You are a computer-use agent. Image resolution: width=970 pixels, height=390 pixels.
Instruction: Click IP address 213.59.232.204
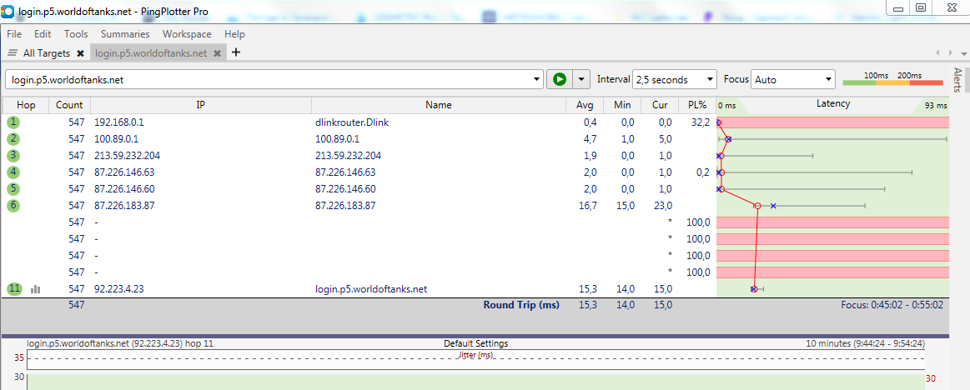127,156
